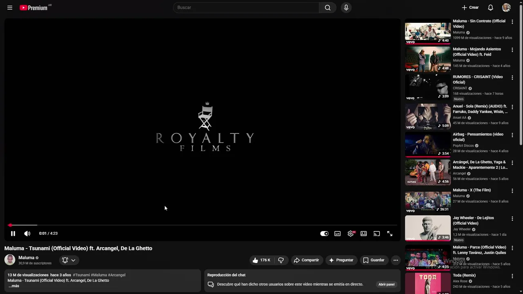Open RUMORES - CRISAINT video title
523x294 pixels.
(x=478, y=80)
